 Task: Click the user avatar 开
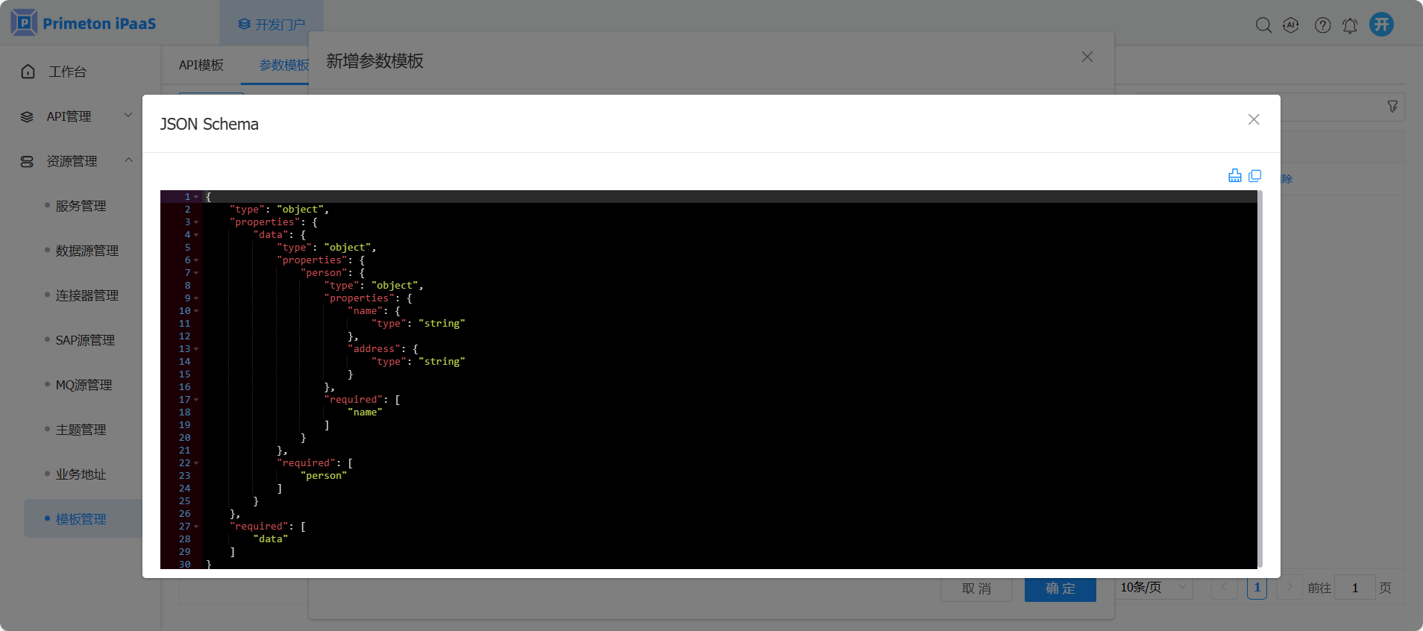coord(1381,25)
